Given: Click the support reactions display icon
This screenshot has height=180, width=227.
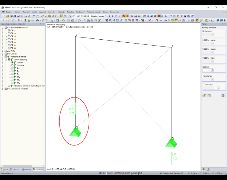Looking at the screenshot, I should click(x=176, y=20).
